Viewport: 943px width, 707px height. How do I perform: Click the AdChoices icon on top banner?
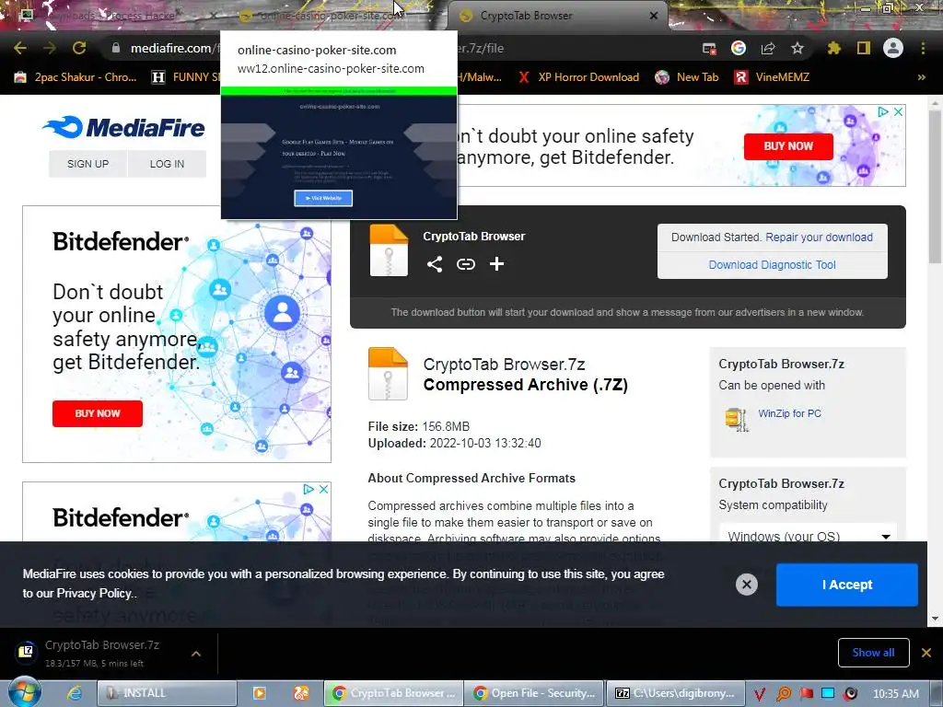(883, 111)
